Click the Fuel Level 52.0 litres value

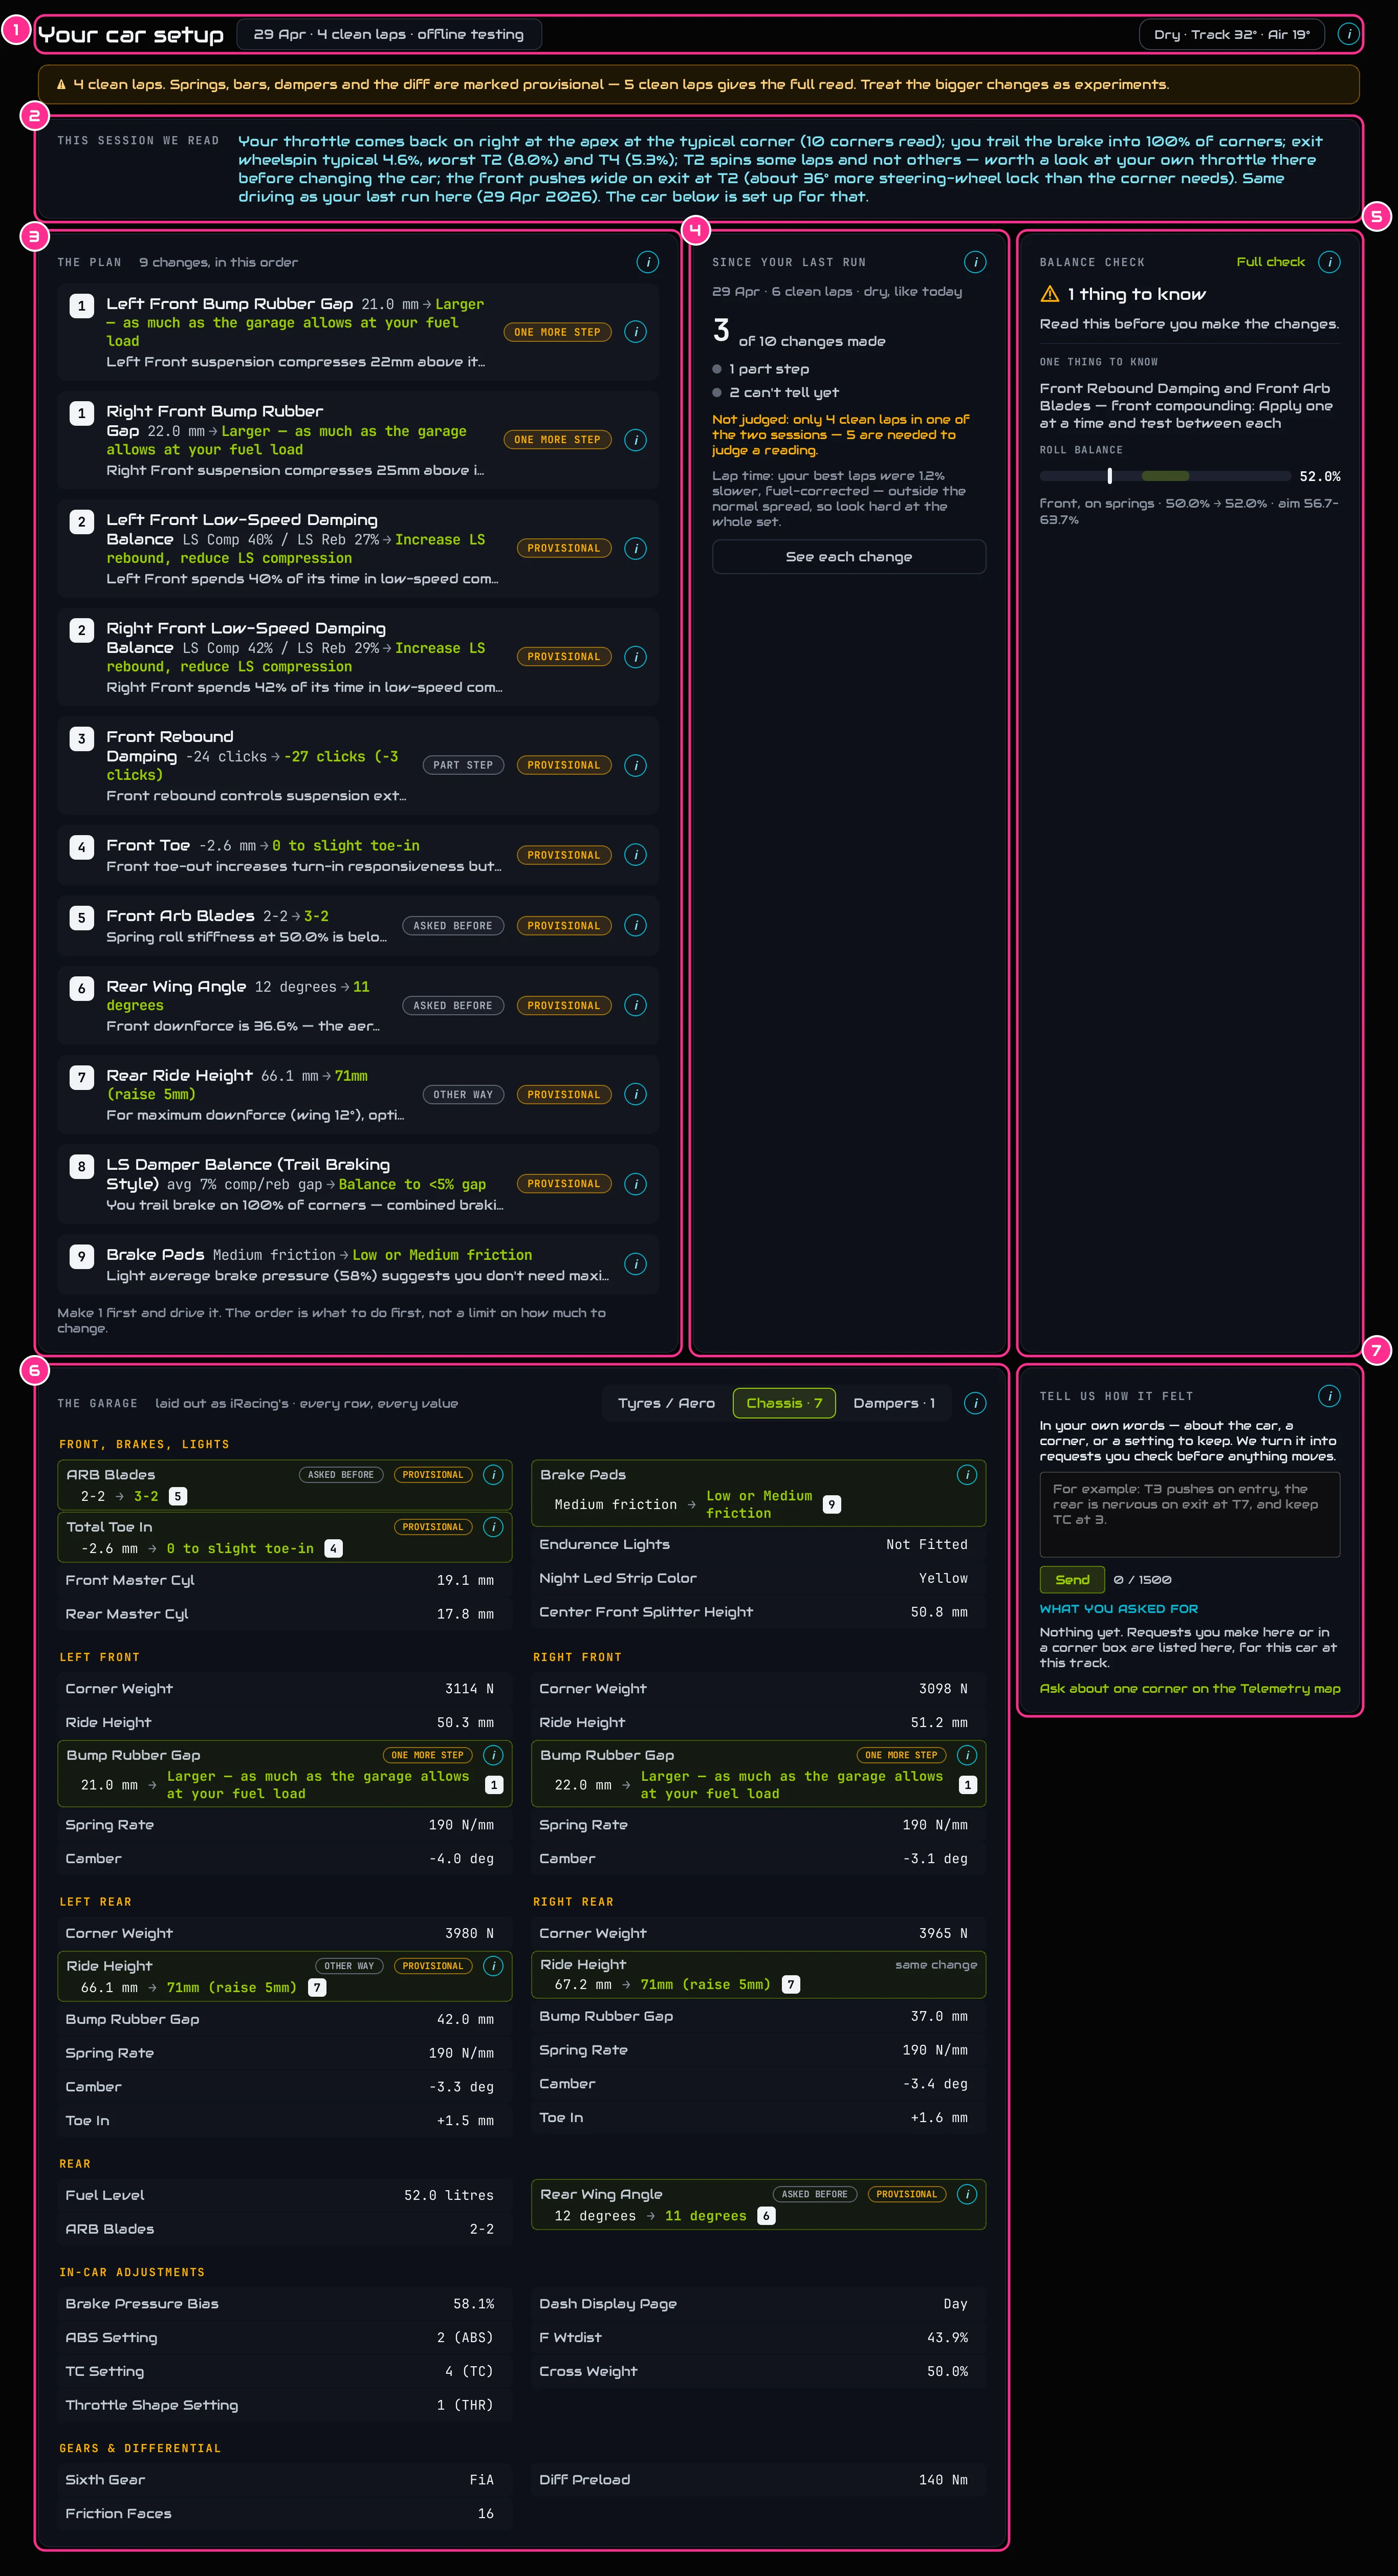(x=449, y=2195)
